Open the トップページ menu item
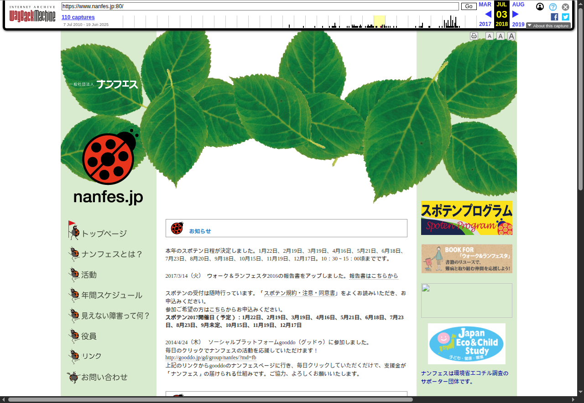584x403 pixels. pyautogui.click(x=104, y=234)
